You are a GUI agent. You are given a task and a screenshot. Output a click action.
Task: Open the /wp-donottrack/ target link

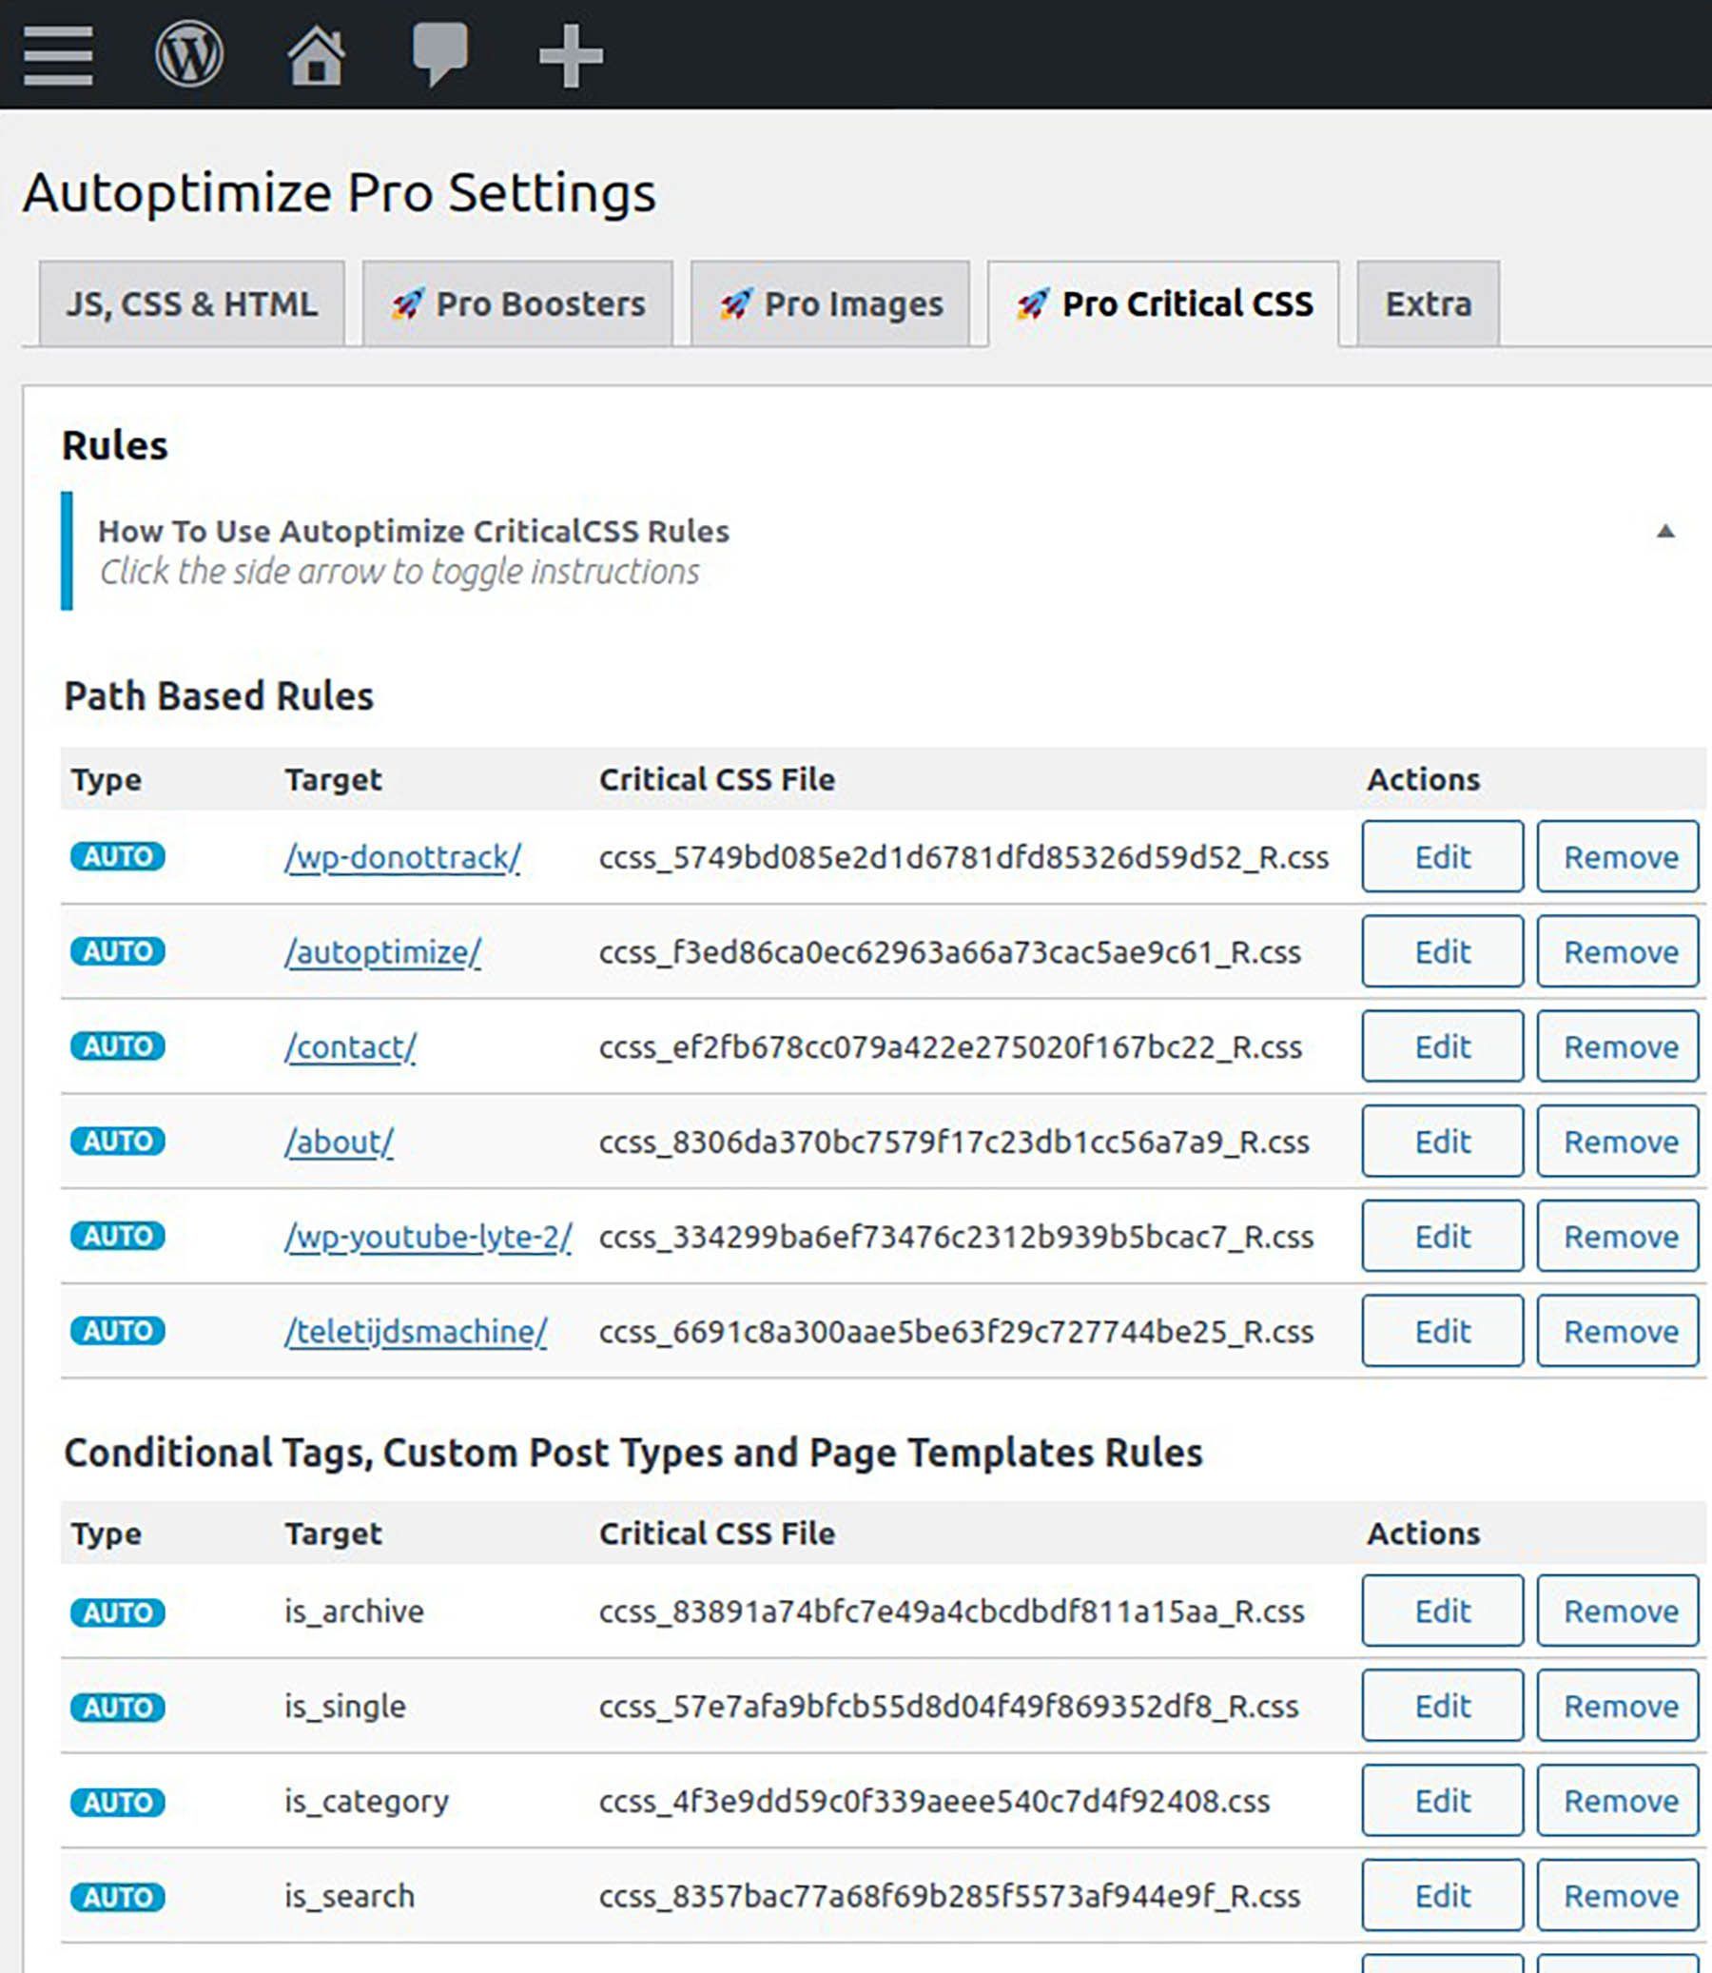402,858
